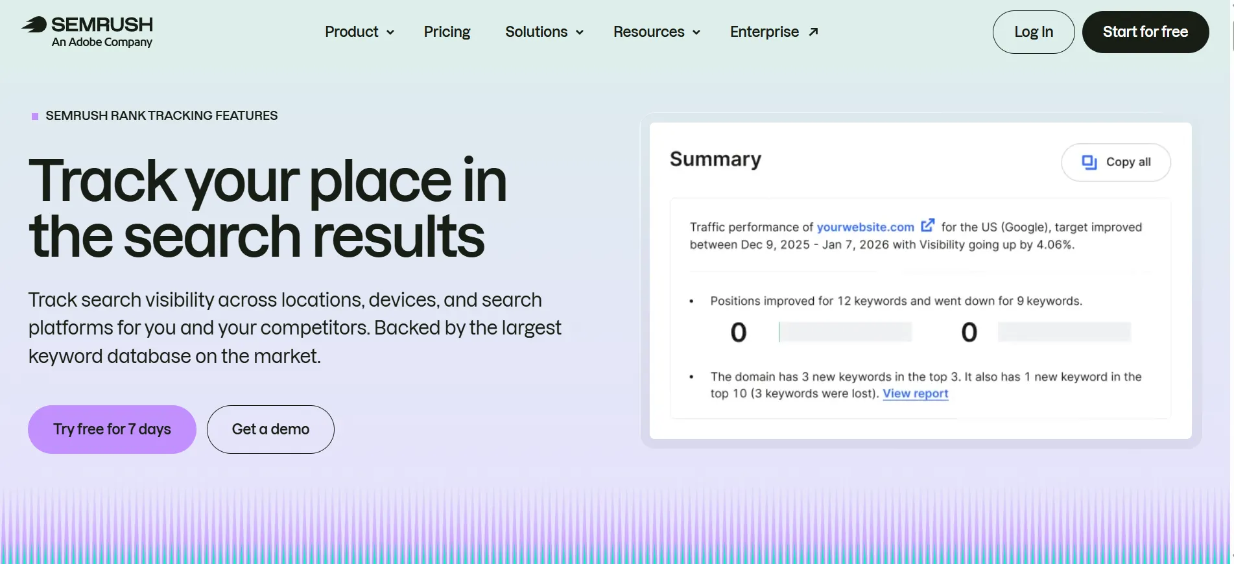This screenshot has width=1234, height=564.
Task: Click the Start for free button
Action: tap(1146, 32)
